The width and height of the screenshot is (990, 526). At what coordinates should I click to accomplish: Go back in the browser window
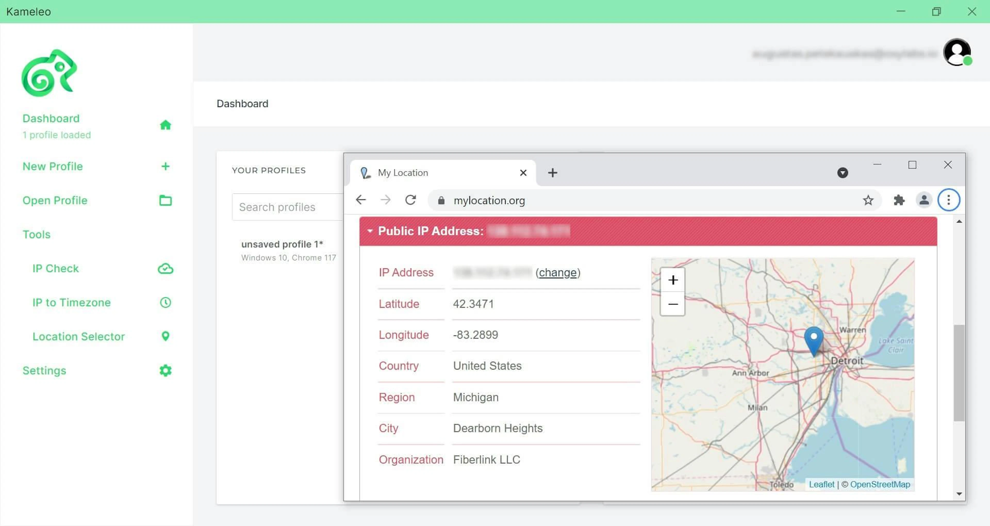pyautogui.click(x=361, y=200)
